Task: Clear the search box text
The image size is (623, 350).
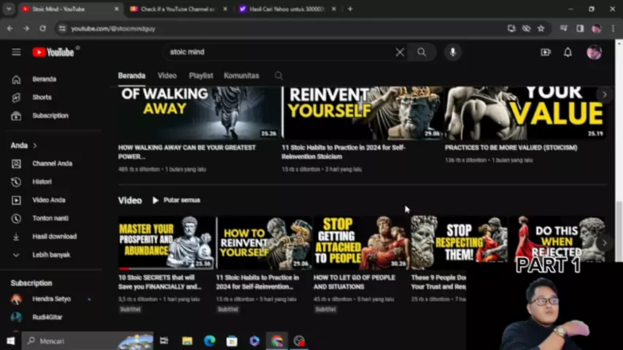Action: click(400, 52)
